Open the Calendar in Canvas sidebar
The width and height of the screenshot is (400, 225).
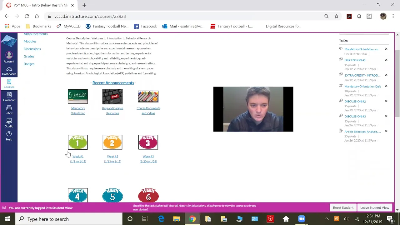pos(9,97)
